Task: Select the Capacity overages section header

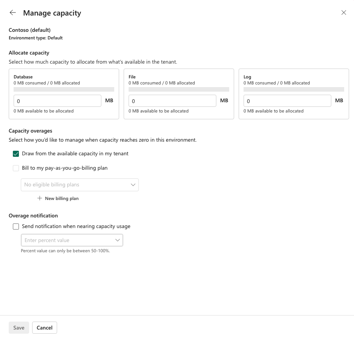Action: tap(30, 131)
